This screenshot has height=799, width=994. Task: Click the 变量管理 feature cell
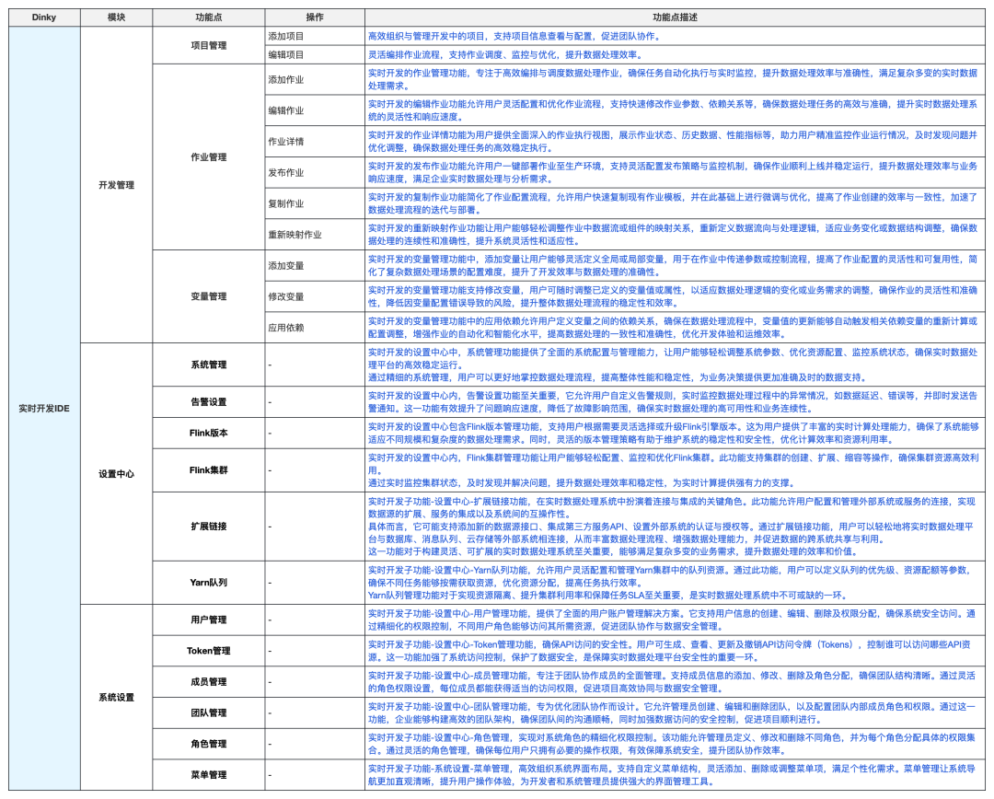(208, 296)
